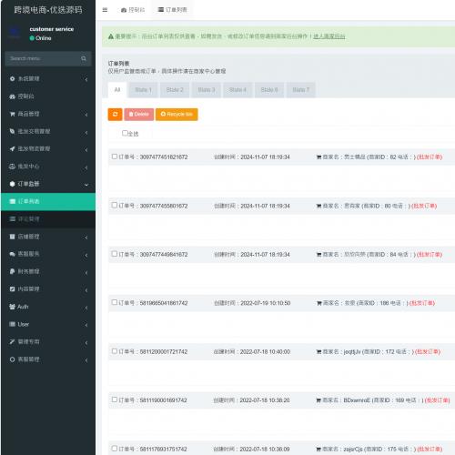
Task: Click the shopping cart icon for 商品管理
Action: pyautogui.click(x=12, y=114)
